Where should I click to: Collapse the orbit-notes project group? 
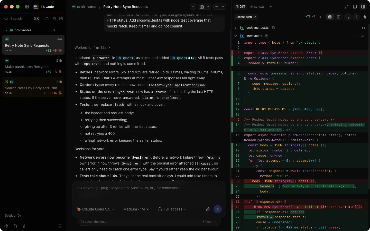pyautogui.click(x=6, y=30)
